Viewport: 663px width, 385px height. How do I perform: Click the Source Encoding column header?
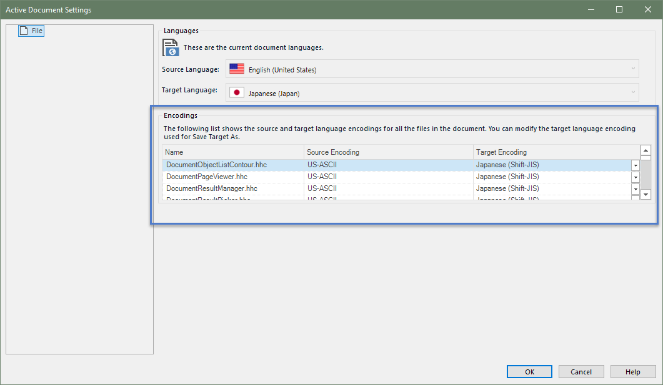coord(388,152)
